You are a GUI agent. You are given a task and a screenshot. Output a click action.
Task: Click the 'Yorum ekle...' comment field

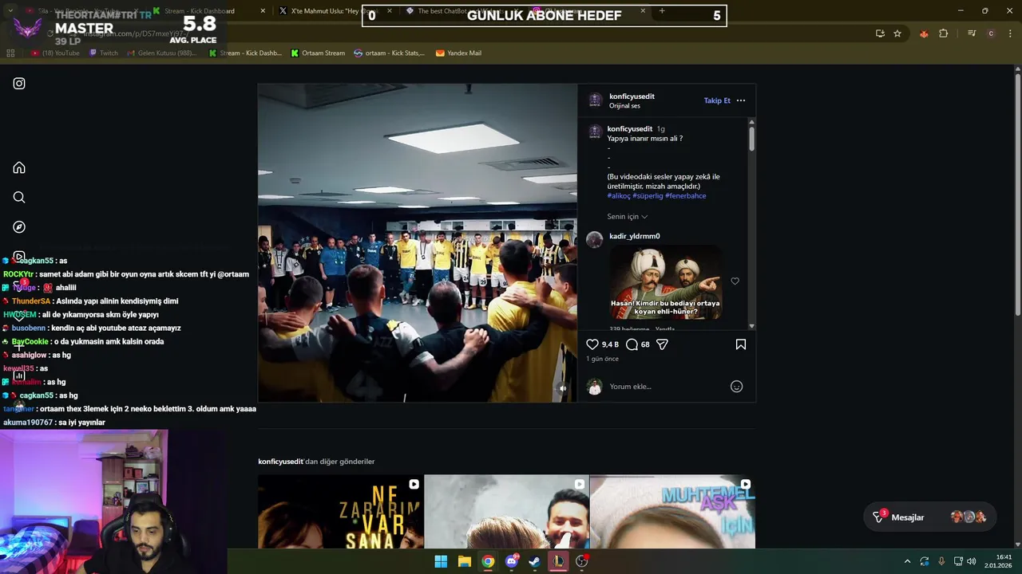(667, 387)
